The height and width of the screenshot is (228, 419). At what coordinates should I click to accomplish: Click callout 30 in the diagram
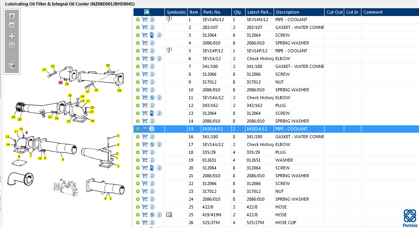pos(108,65)
